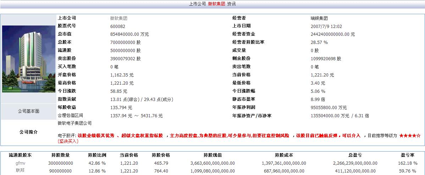This screenshot has width=425, height=175.
Task: Click the index contribution 13.01 点 value
Action: coord(142,100)
